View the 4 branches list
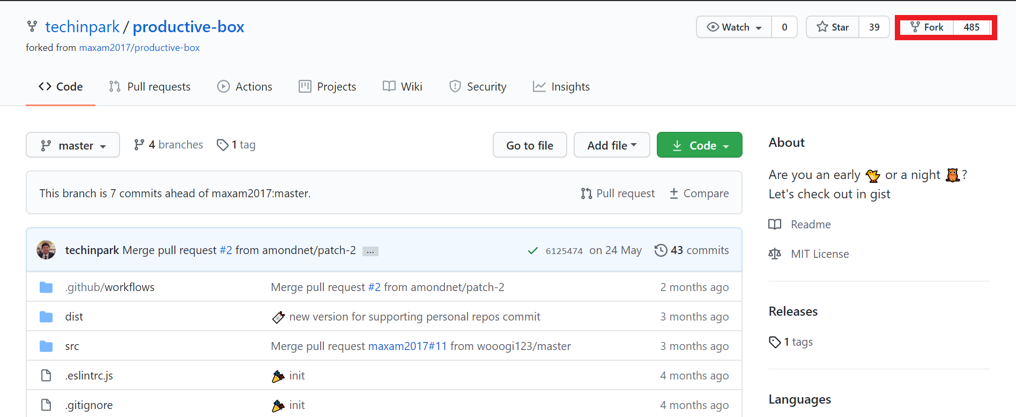The height and width of the screenshot is (417, 1016). click(168, 145)
